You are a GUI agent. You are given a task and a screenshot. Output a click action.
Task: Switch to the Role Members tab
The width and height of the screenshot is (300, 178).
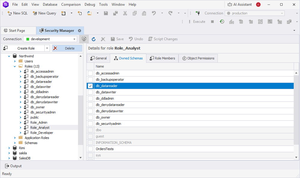tap(162, 58)
